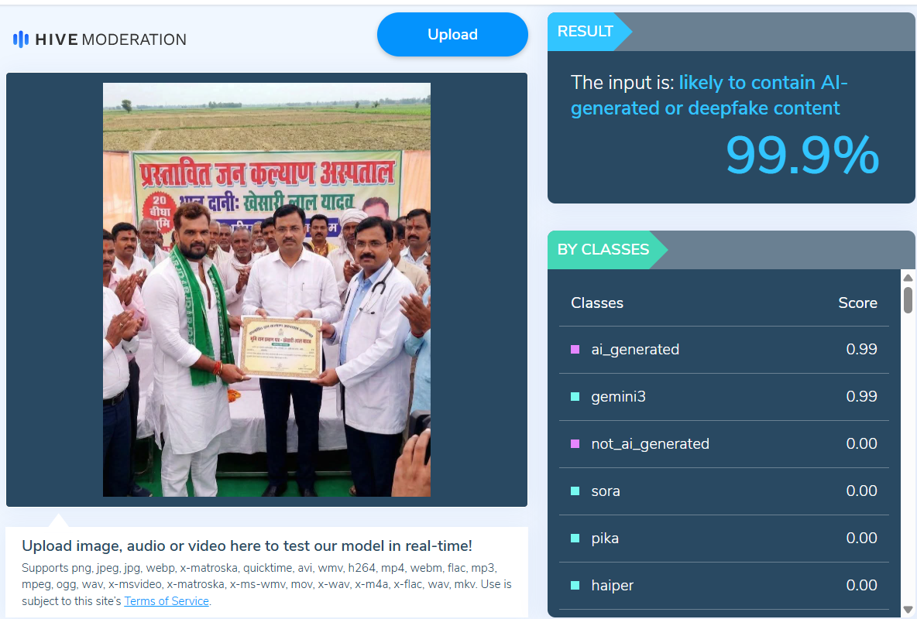Open the Terms of Service link
The height and width of the screenshot is (619, 917).
pos(167,601)
